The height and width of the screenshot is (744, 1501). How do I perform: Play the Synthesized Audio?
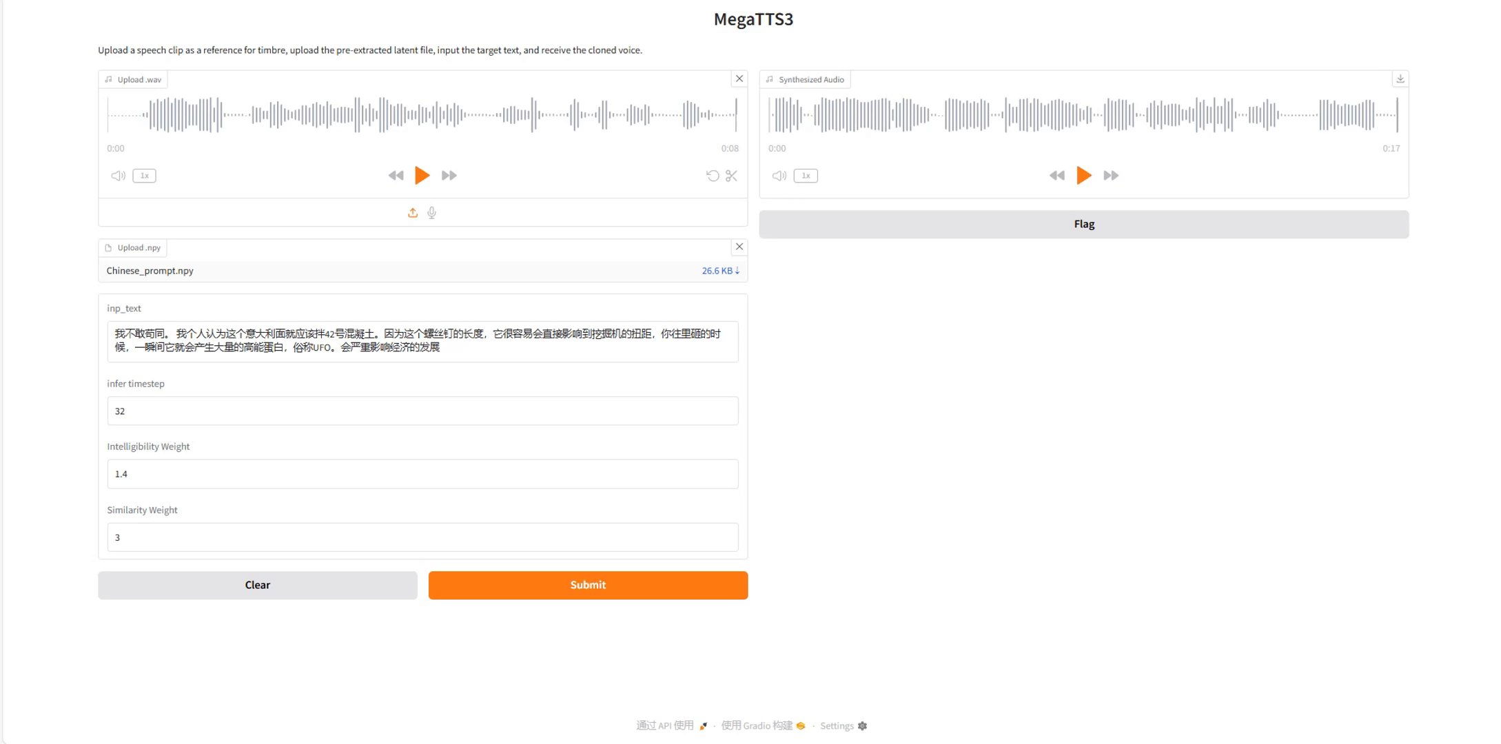coord(1083,176)
